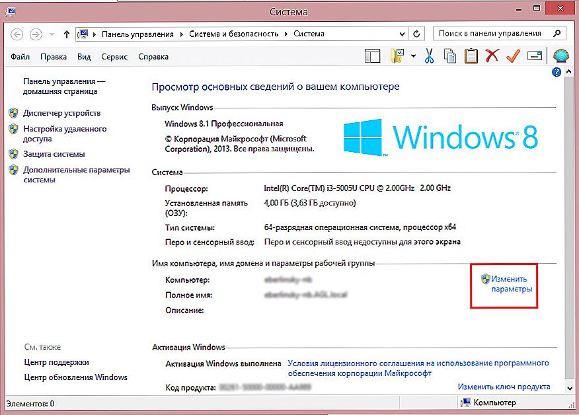
Task: Open Настройка удаленного доступа link
Action: click(x=65, y=133)
